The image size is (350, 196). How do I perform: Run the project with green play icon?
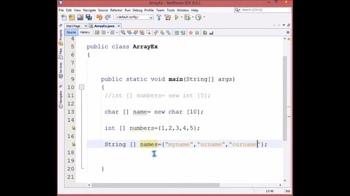pos(177,17)
